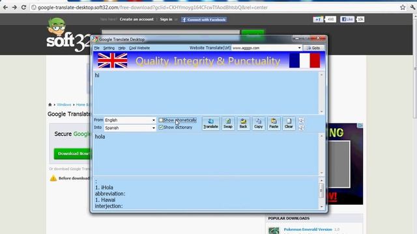Open the browser wrench menu
The width and height of the screenshot is (417, 234).
click(x=412, y=7)
